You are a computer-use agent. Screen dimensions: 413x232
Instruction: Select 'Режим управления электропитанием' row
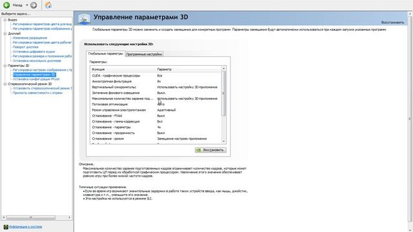coord(156,110)
